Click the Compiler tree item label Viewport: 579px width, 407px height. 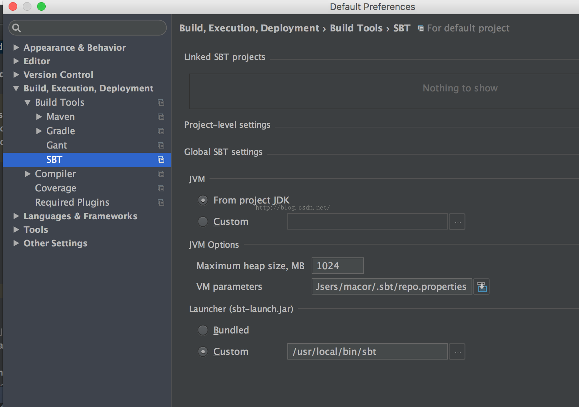(55, 174)
